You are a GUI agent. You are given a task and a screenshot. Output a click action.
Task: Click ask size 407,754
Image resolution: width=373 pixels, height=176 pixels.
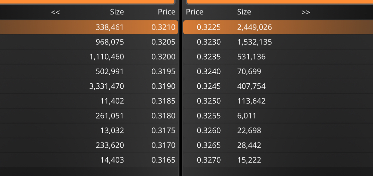tap(251, 86)
